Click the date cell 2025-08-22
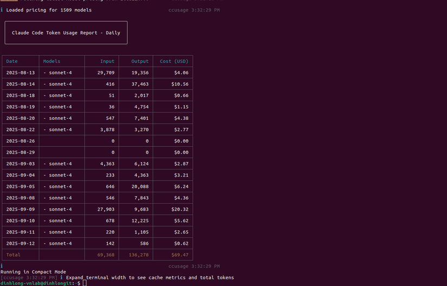447x286 pixels. [21, 129]
